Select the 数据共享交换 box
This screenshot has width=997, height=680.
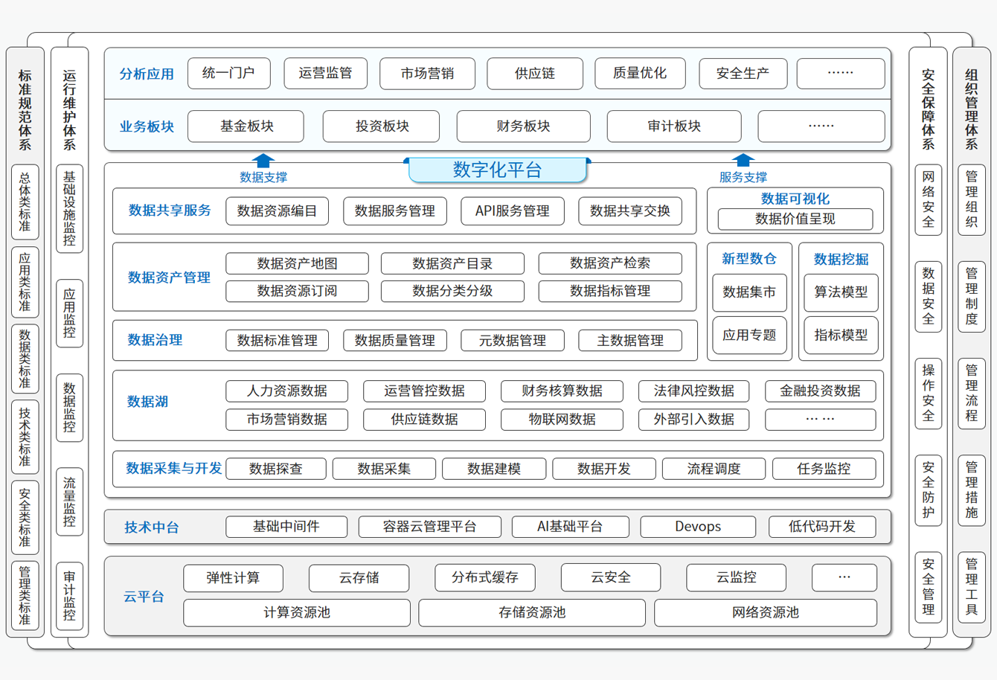[630, 211]
